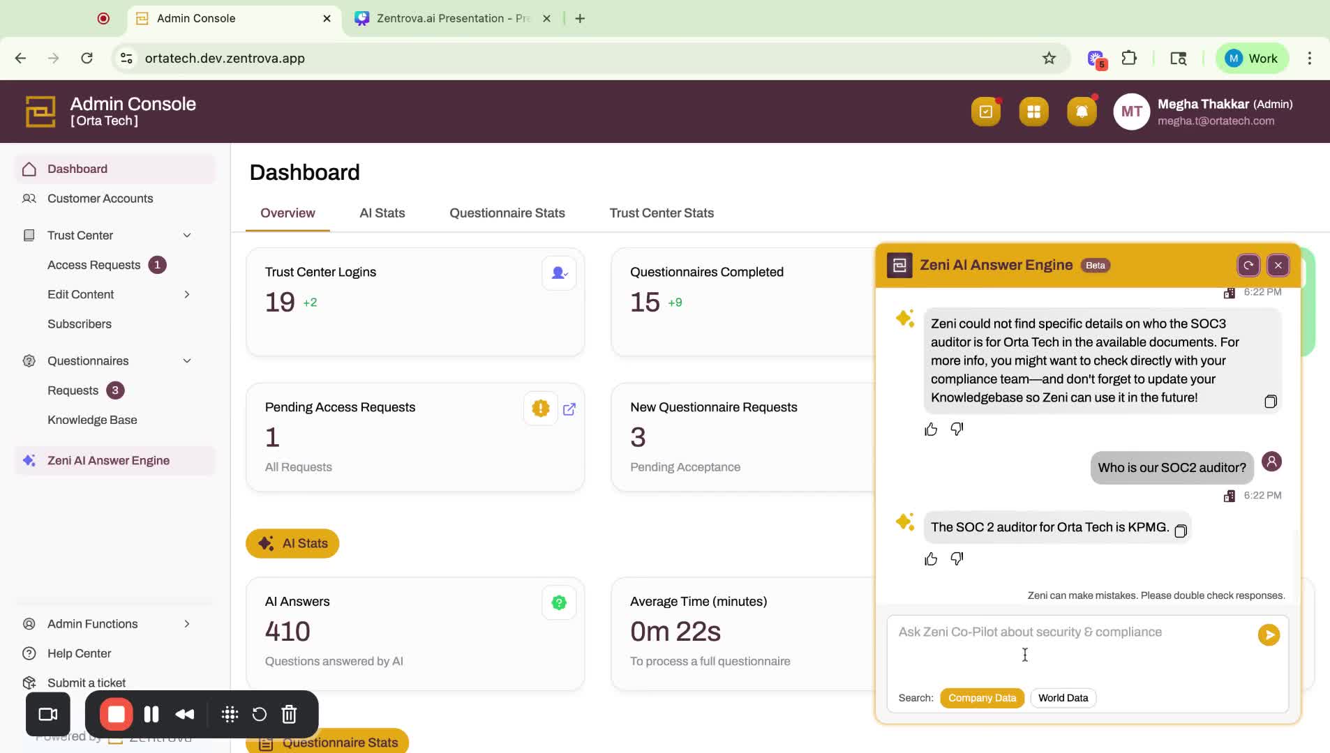Select World Data search scope
This screenshot has height=753, width=1330.
pyautogui.click(x=1063, y=698)
